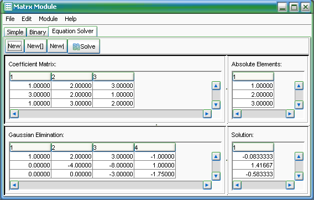Image resolution: width=314 pixels, height=200 pixels.
Task: Click column header 3 in Coefficient Matrix
Action: click(113, 77)
